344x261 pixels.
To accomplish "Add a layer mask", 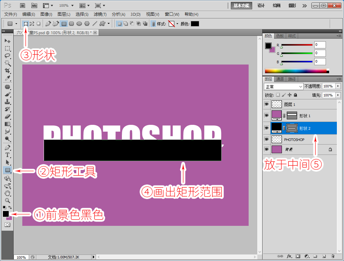I will 298,256.
